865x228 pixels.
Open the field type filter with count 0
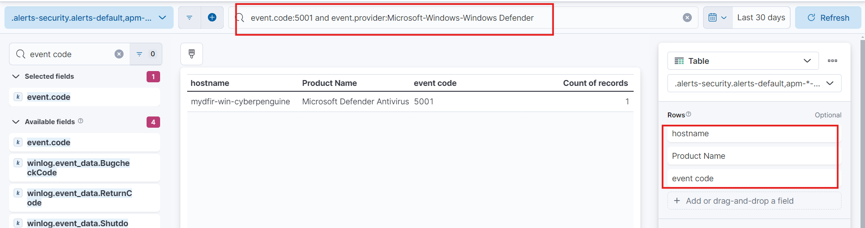146,54
